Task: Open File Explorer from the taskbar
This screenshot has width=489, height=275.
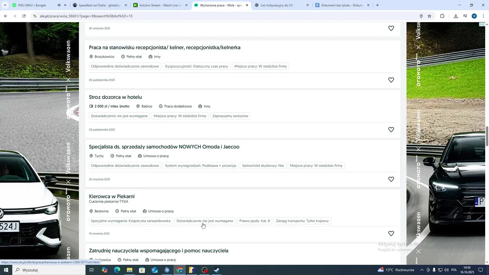Action: (x=130, y=270)
